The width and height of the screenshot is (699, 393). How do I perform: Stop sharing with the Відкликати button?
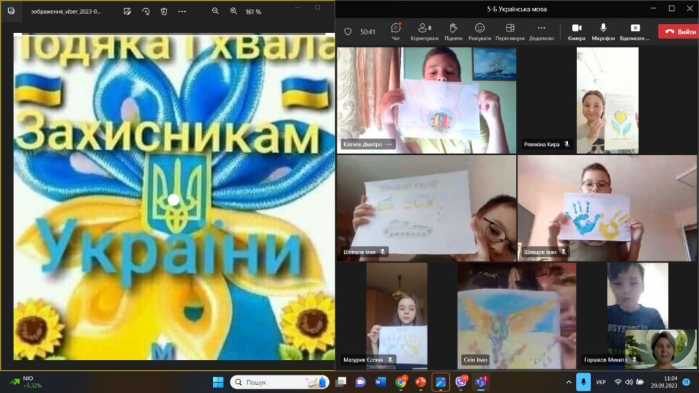pos(635,31)
